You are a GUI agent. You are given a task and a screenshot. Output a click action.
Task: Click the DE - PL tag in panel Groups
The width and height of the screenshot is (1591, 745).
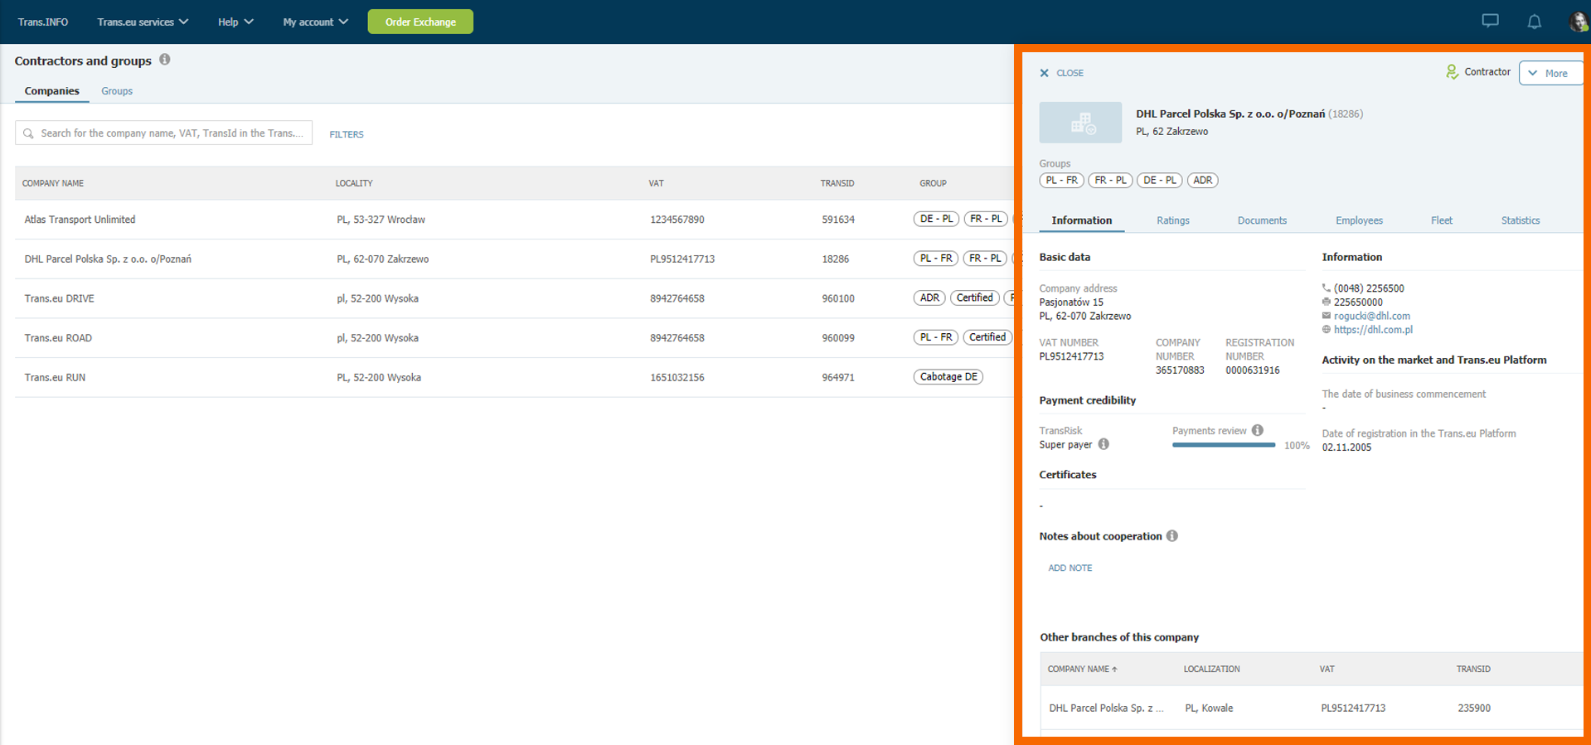click(x=1159, y=180)
